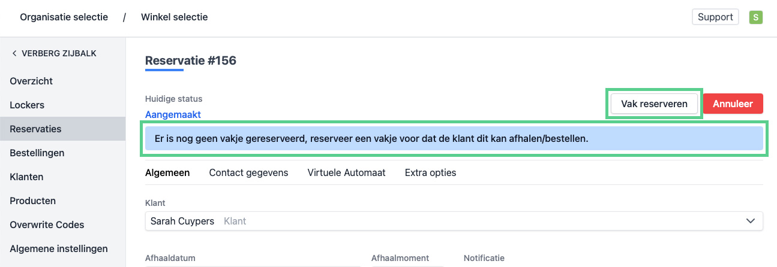Switch to Contact gegevens tab

click(248, 172)
